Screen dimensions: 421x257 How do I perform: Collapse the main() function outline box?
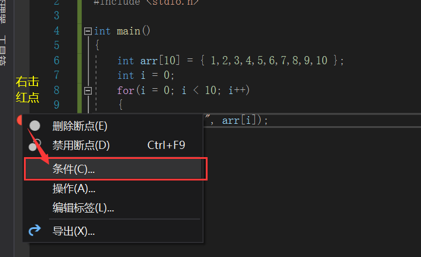click(88, 31)
